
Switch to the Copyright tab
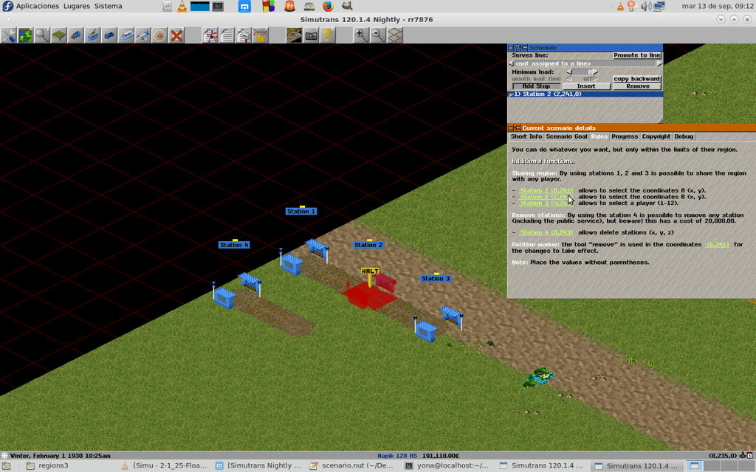(656, 136)
